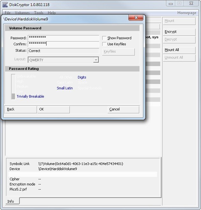Click the Digits character class label
The width and height of the screenshot is (201, 210).
[82, 77]
